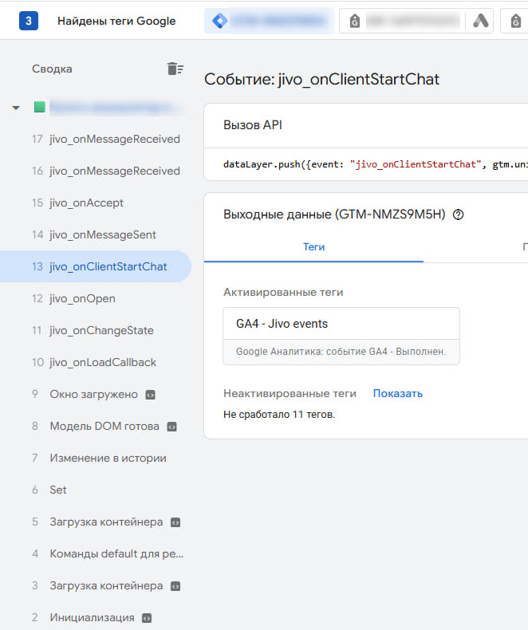528x630 pixels.
Task: Click the Активированные теги label
Action: point(283,292)
